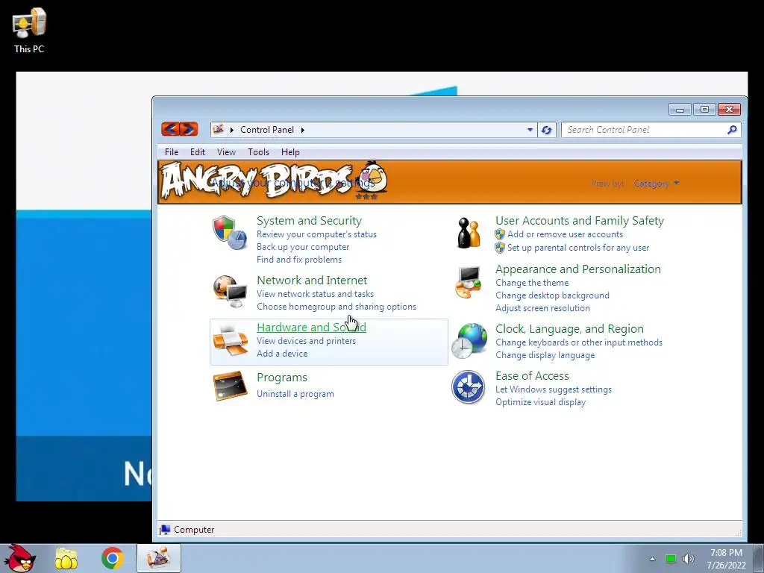The width and height of the screenshot is (764, 573).
Task: Click the shield beside Add or remove user accounts
Action: [x=500, y=234]
